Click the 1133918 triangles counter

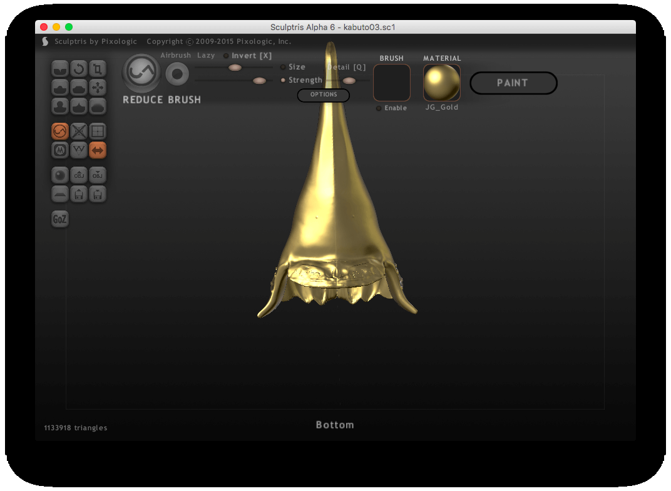click(76, 428)
